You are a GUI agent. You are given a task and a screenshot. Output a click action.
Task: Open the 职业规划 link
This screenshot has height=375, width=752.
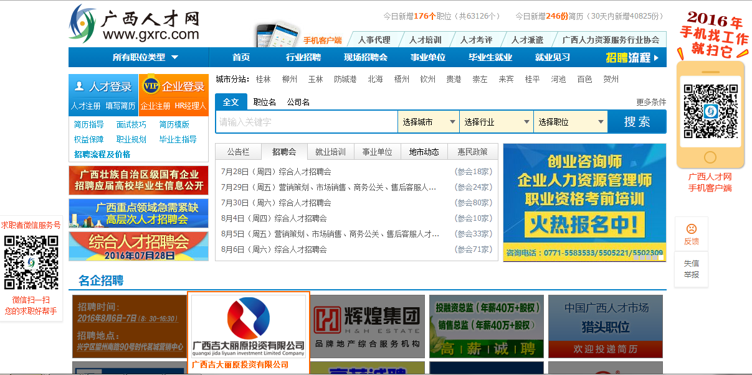click(131, 139)
